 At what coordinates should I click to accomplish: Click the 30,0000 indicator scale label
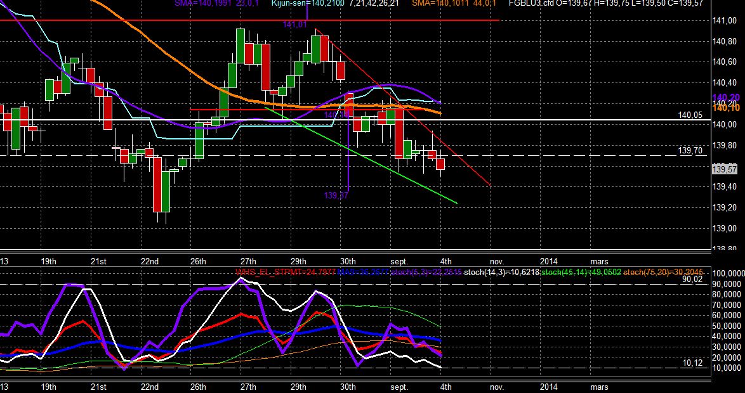(728, 347)
